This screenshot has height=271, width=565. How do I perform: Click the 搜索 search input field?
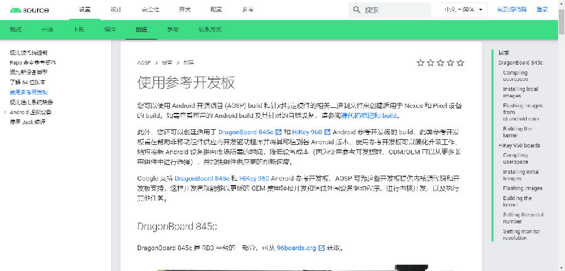(x=389, y=9)
